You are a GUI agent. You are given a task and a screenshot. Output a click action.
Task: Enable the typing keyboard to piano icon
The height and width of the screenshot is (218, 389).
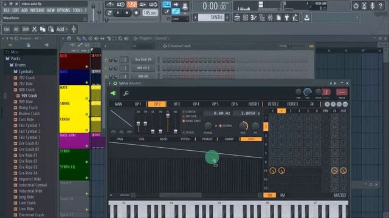(x=167, y=4)
